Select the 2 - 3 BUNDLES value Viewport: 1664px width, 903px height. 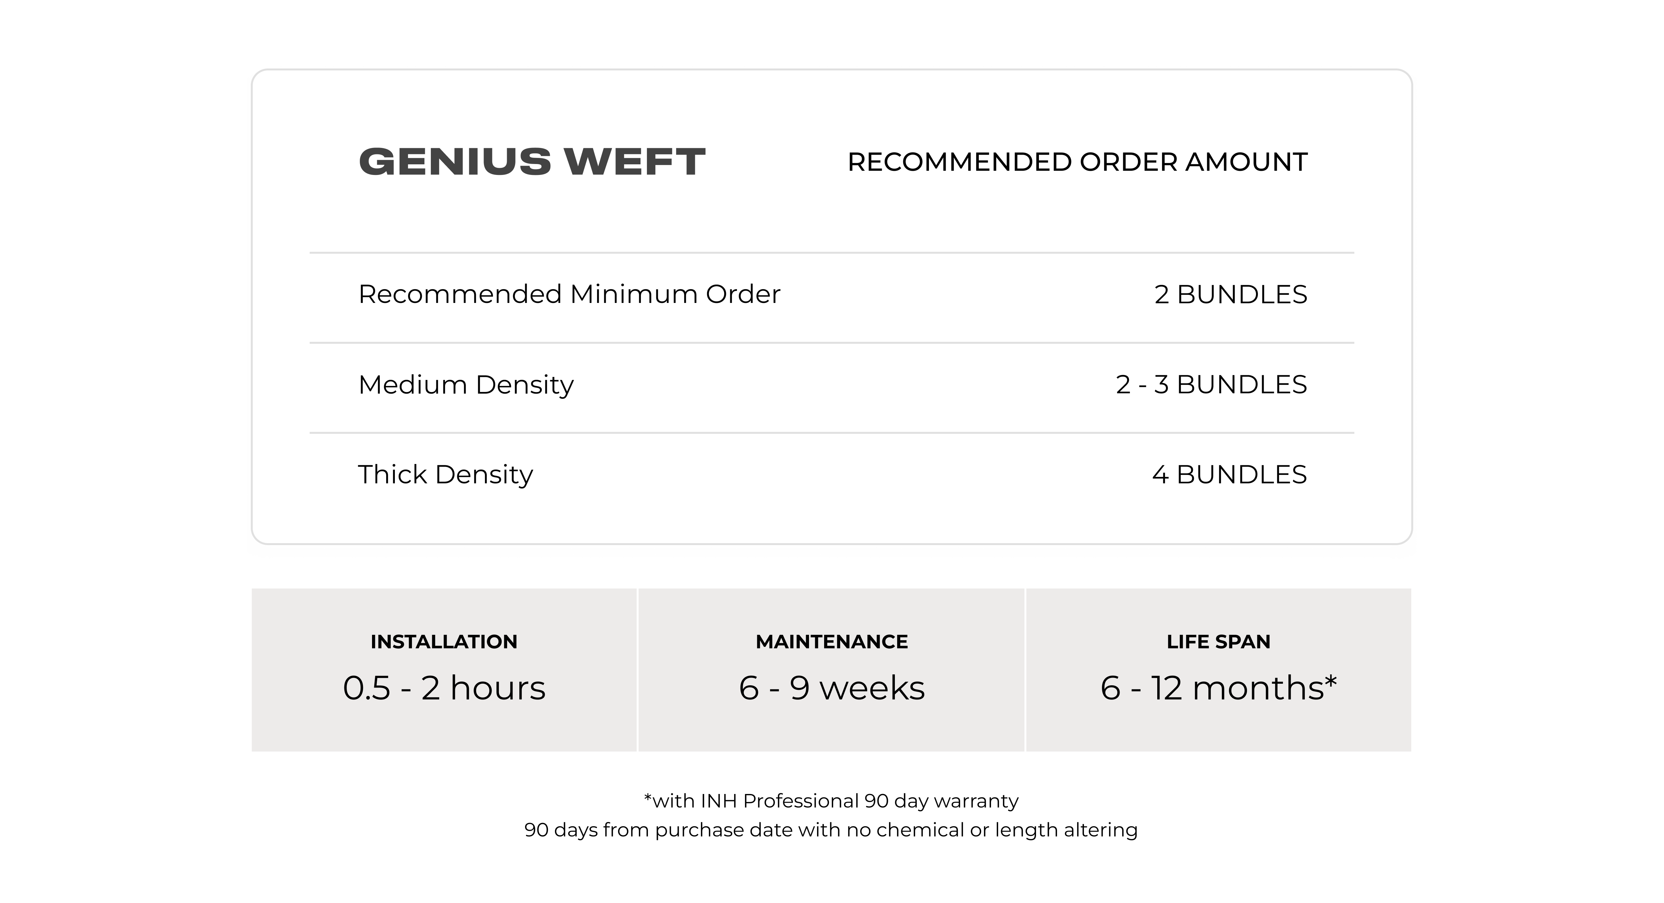[x=1211, y=384]
